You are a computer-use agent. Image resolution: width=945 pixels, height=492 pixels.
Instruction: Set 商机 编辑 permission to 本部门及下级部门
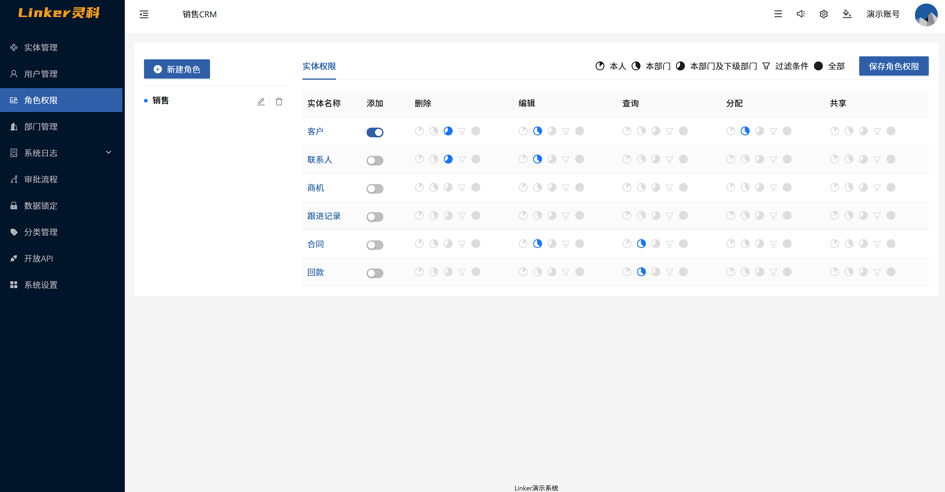pyautogui.click(x=552, y=187)
